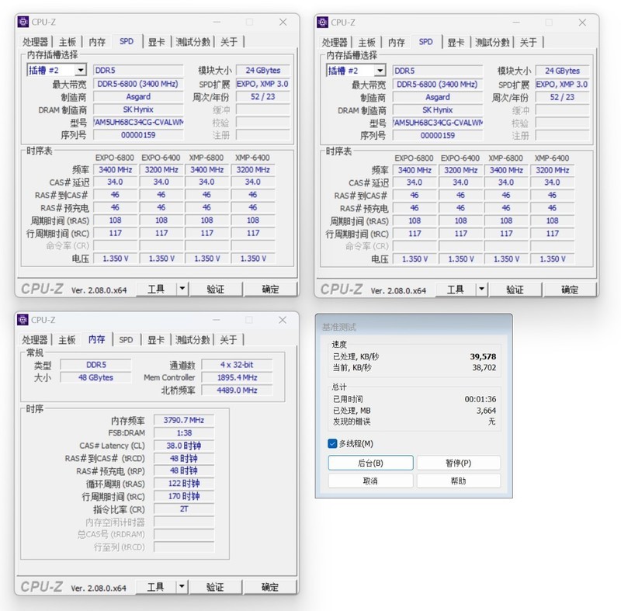Switch to the 显卡 tab in the first window
Image resolution: width=621 pixels, height=611 pixels.
click(x=155, y=42)
